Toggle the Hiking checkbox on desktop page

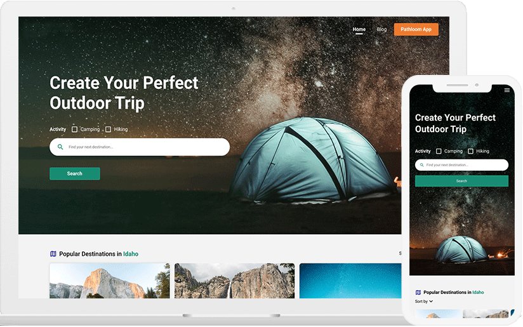pyautogui.click(x=108, y=129)
